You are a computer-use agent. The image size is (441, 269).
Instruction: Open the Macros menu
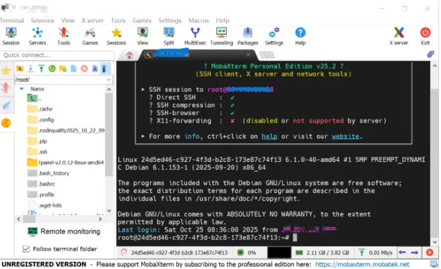click(x=199, y=21)
